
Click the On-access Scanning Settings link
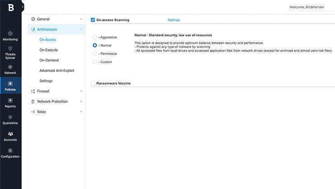[x=174, y=20]
